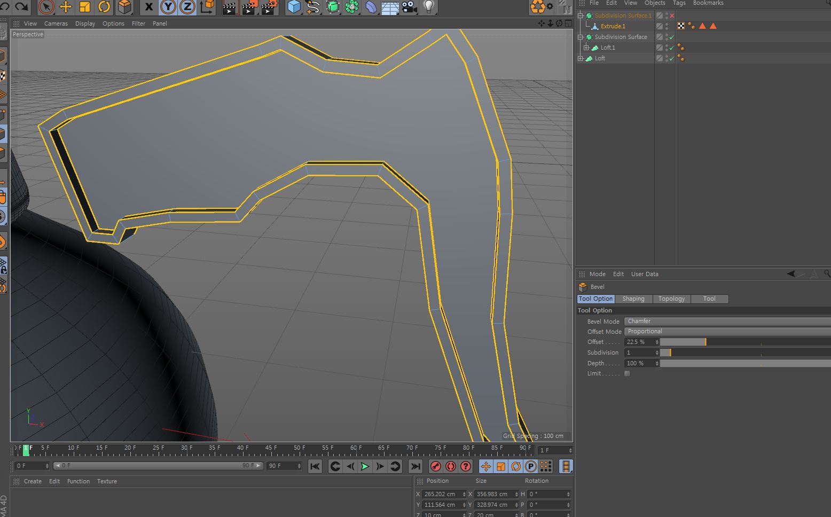This screenshot has height=517, width=831.
Task: Click Keyframe Selection question mark icon
Action: [466, 466]
